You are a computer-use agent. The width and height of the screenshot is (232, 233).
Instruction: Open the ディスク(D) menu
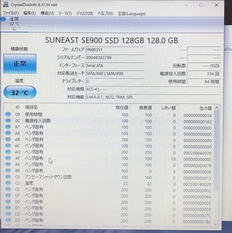click(x=85, y=13)
